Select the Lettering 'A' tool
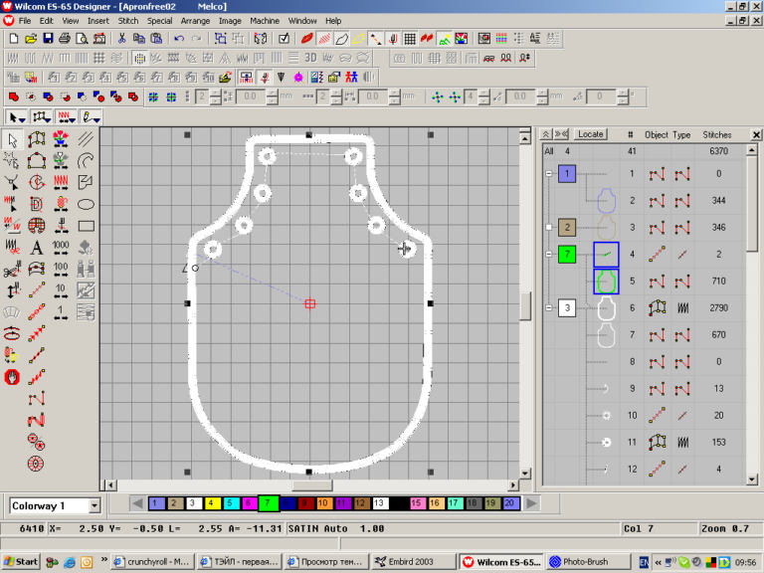This screenshot has height=573, width=764. [x=37, y=248]
